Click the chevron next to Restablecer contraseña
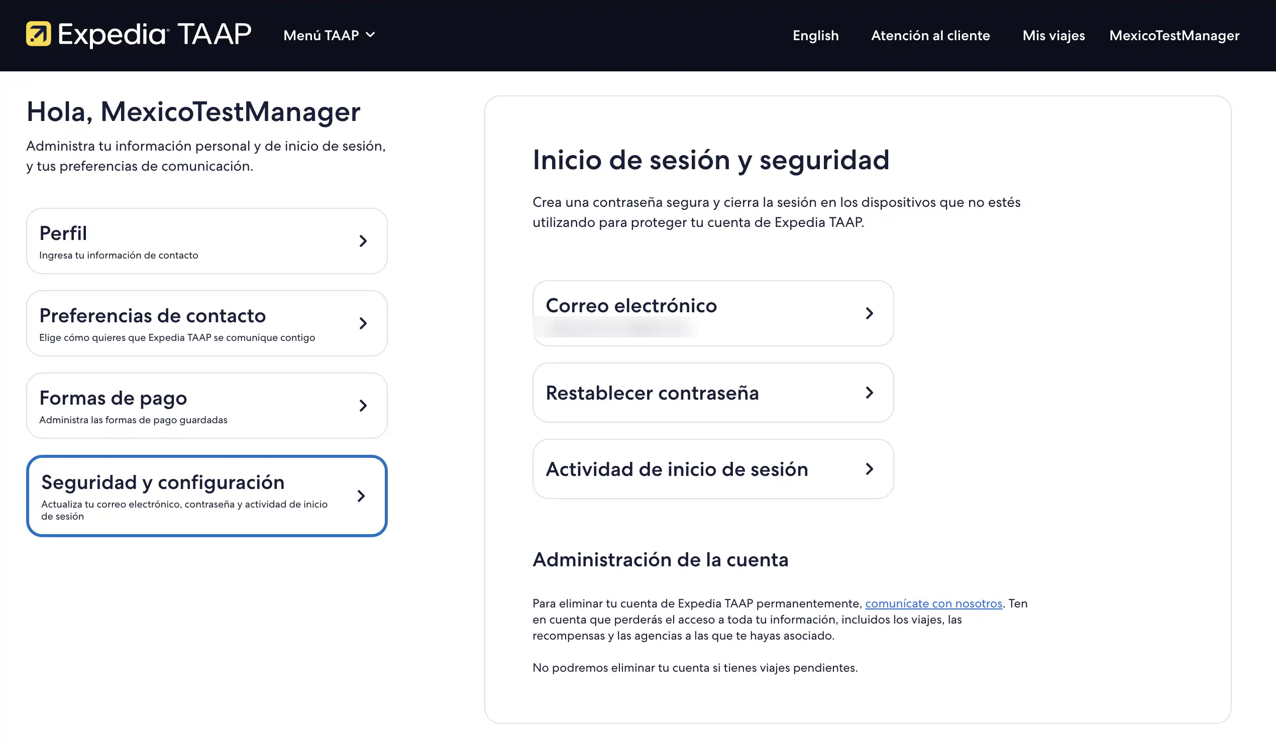 [869, 393]
